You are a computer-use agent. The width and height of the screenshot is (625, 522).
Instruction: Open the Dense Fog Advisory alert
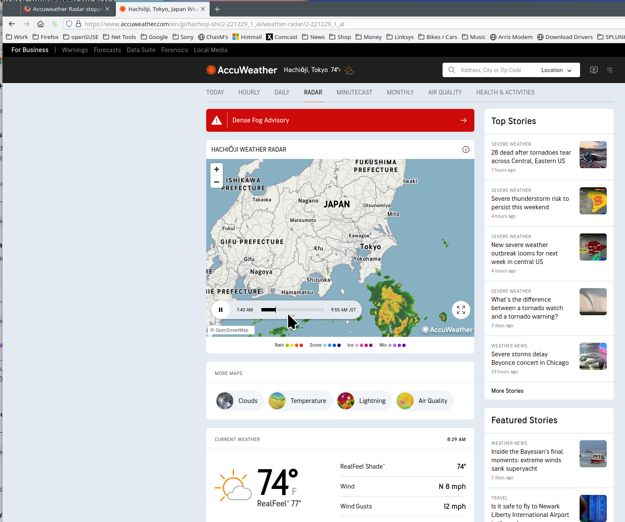coord(340,120)
